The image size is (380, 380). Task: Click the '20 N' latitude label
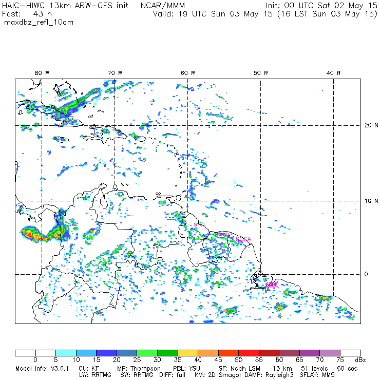(371, 125)
